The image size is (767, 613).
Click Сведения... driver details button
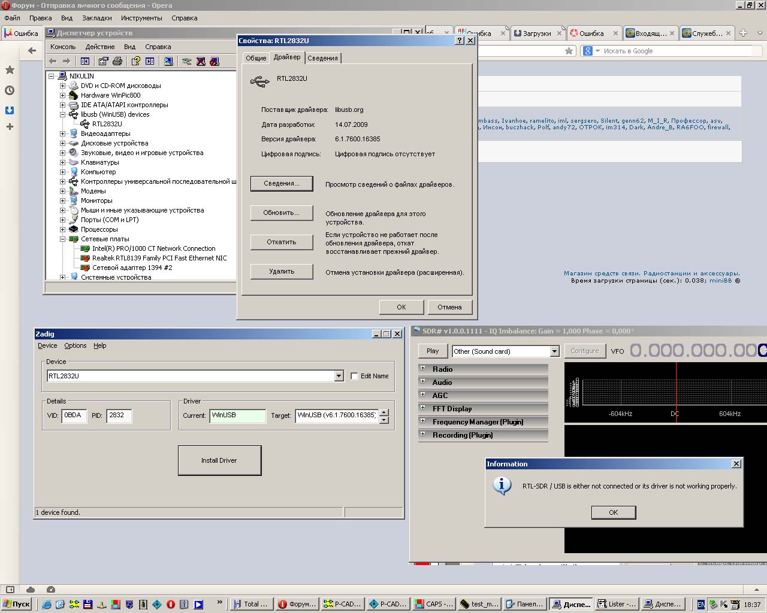coord(282,183)
